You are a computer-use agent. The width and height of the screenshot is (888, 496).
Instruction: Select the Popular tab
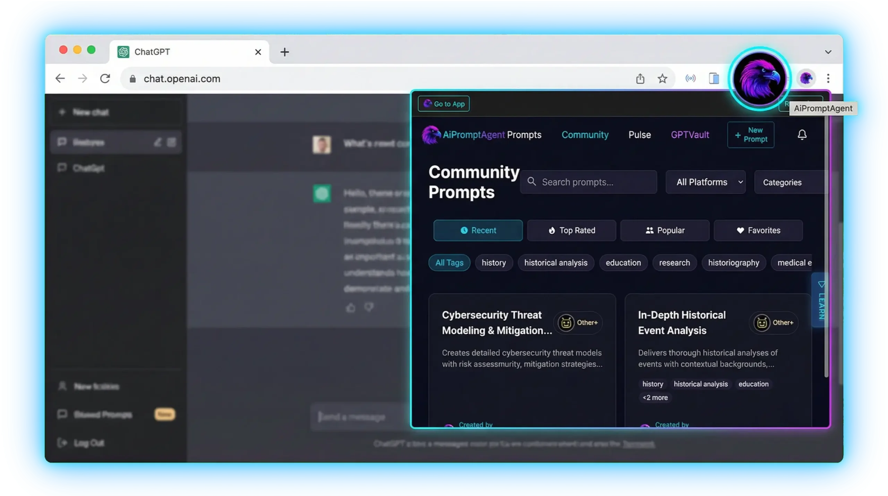[x=665, y=230]
